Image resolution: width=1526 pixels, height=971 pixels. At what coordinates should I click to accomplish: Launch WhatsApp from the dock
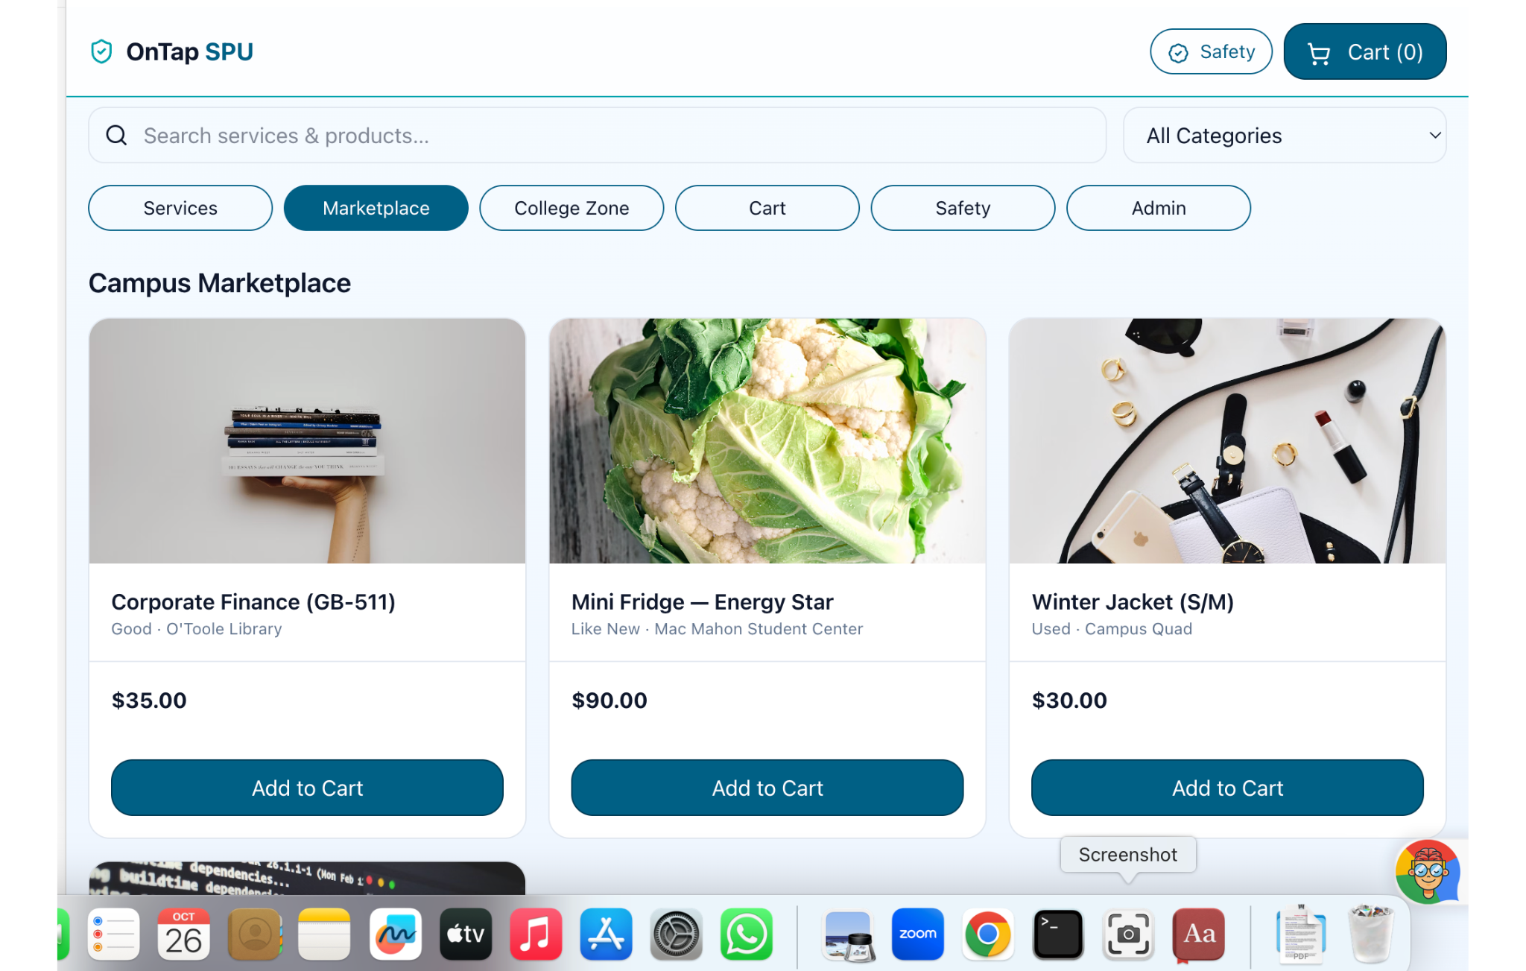pyautogui.click(x=746, y=934)
